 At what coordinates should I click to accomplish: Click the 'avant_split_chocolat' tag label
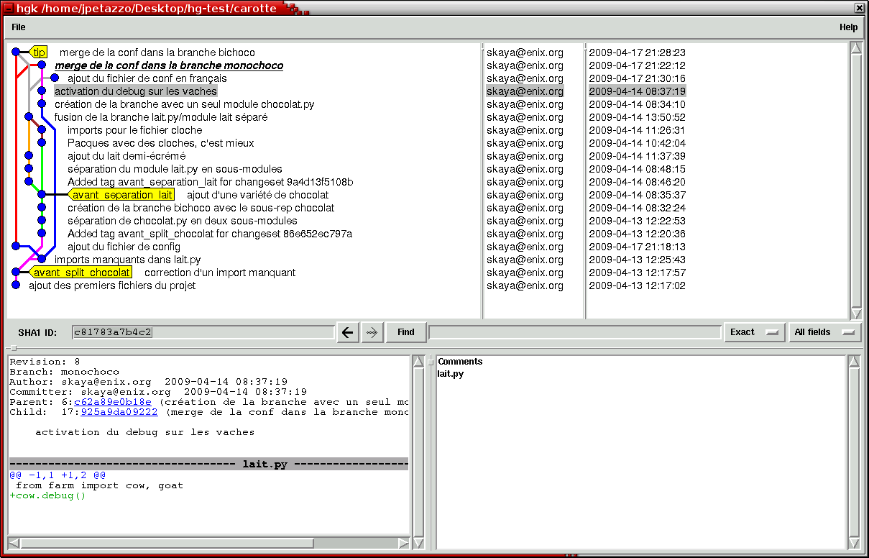(82, 273)
